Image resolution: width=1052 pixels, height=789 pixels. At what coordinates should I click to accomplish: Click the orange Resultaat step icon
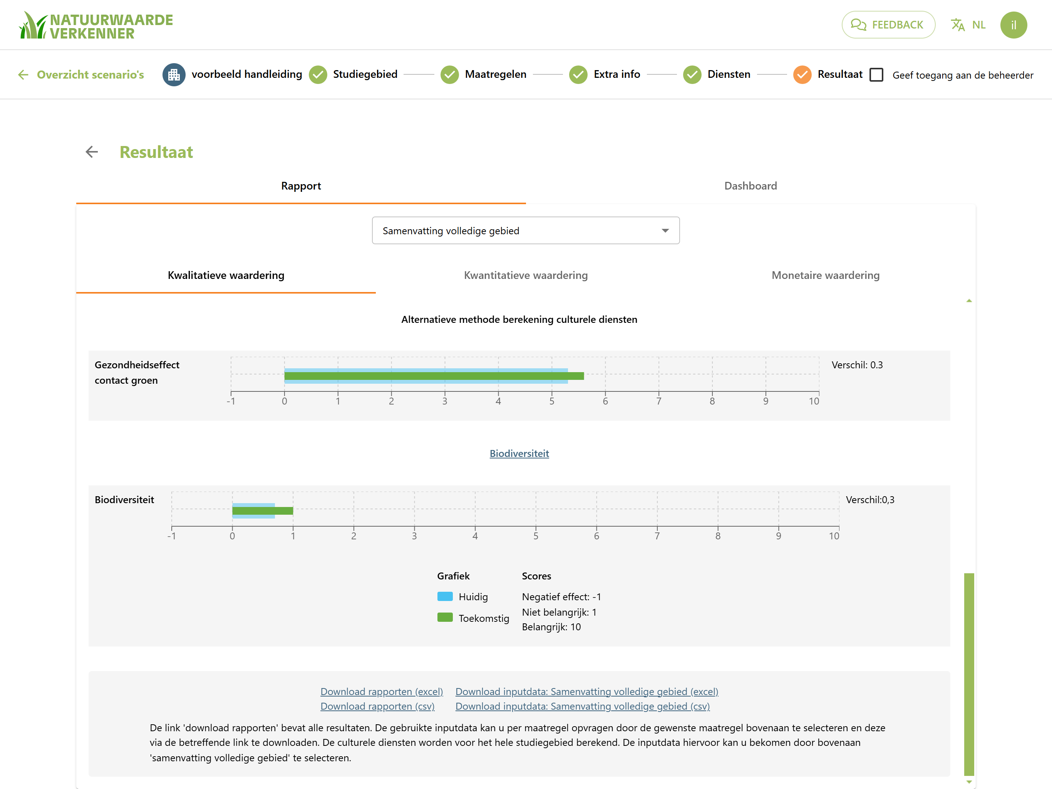[802, 75]
